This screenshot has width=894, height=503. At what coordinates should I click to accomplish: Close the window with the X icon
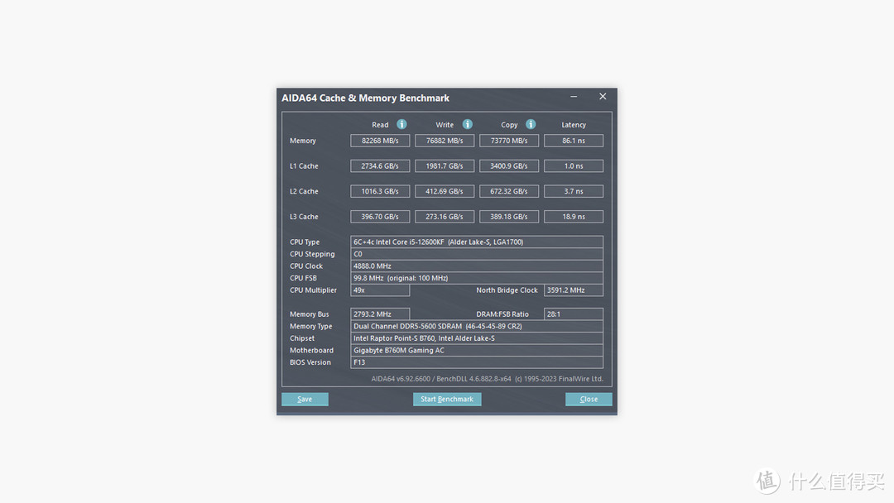coord(603,97)
